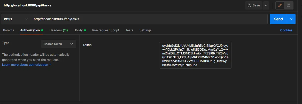Open the Pre-request Script tab

(x=106, y=30)
